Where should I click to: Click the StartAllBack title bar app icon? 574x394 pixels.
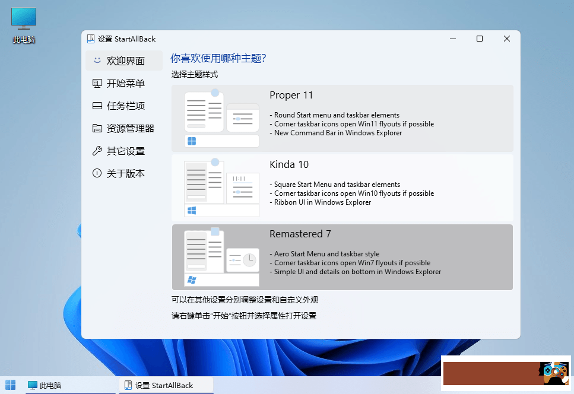[x=90, y=39]
